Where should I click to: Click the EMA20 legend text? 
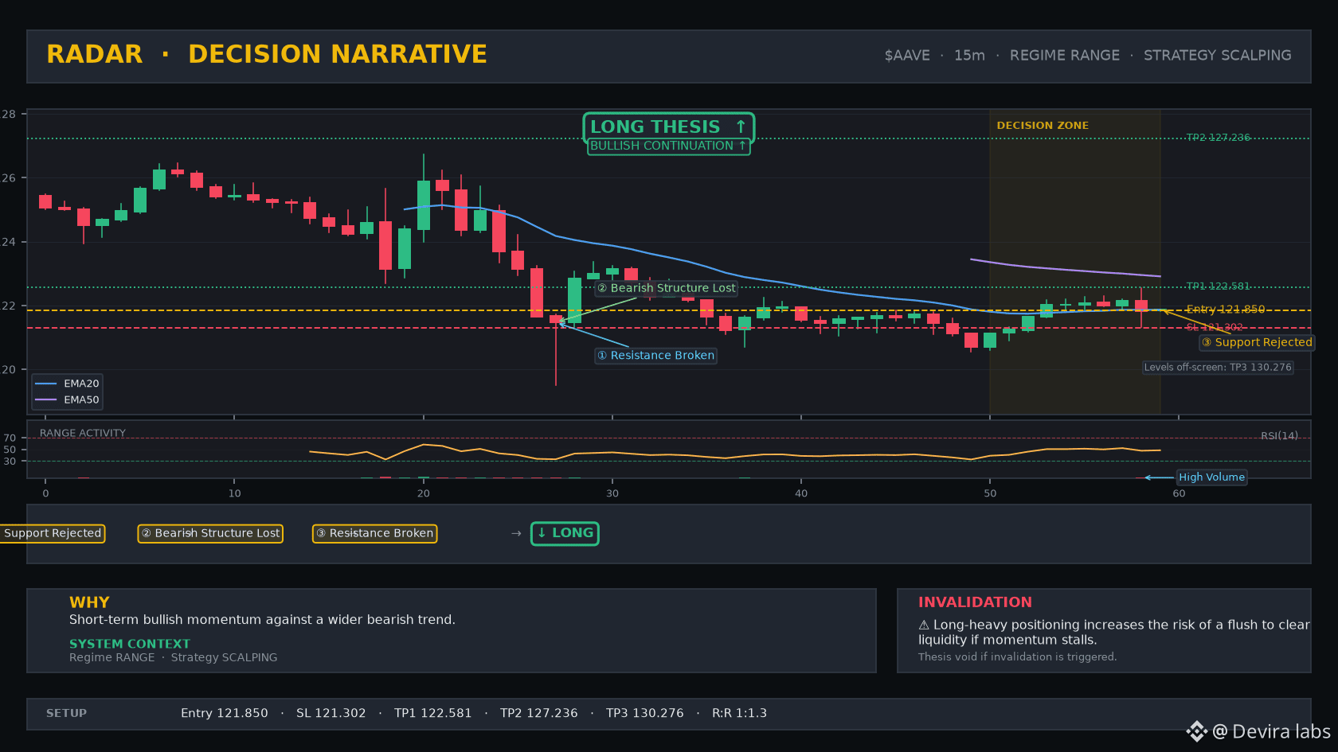tap(81, 384)
